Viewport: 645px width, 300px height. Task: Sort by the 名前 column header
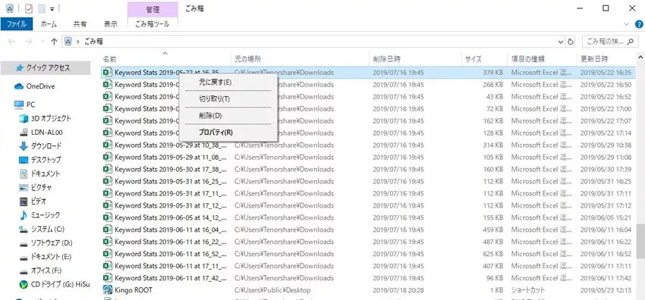click(165, 59)
